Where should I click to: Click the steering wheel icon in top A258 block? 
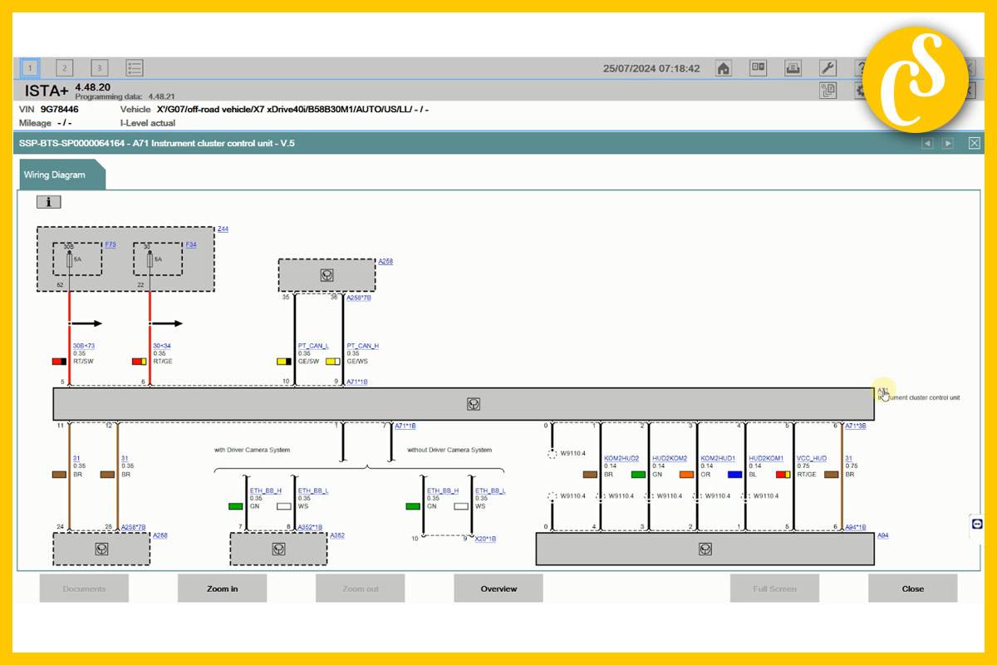point(327,275)
